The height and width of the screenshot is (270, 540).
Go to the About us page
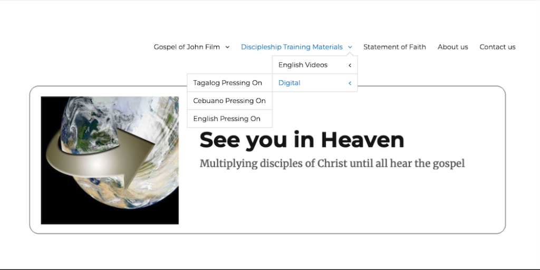[452, 47]
